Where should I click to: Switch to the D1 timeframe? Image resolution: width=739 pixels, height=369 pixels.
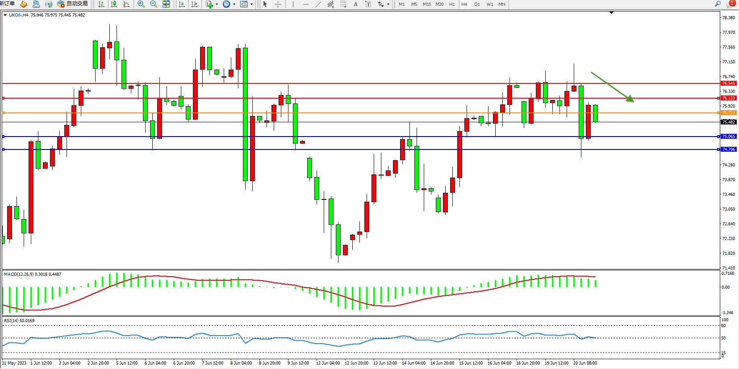[477, 4]
